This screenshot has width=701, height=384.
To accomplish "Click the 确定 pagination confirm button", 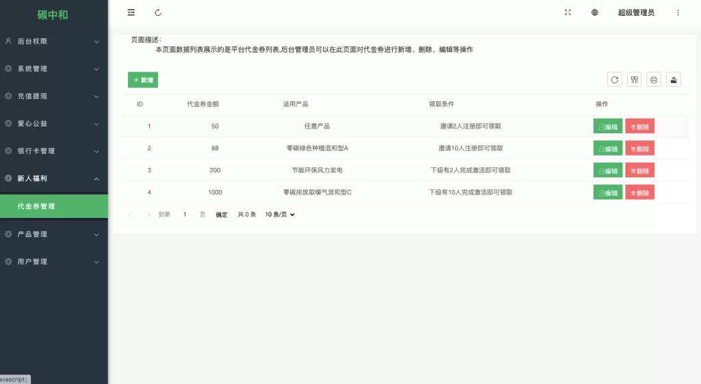I will click(x=221, y=215).
